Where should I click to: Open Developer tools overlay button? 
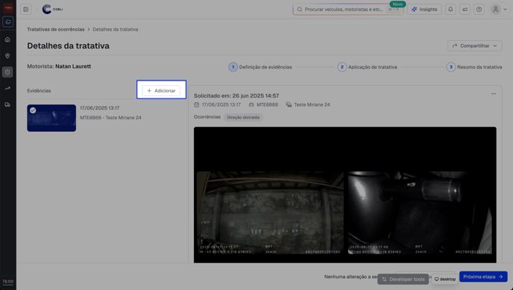tap(403, 280)
